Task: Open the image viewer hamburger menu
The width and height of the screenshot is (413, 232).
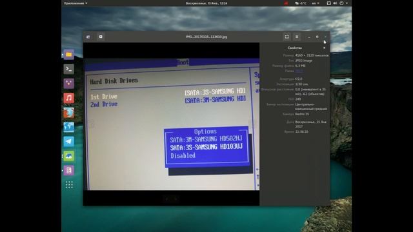Action: (x=297, y=37)
